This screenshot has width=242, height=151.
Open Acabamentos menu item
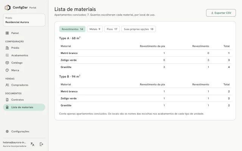[x=24, y=55]
